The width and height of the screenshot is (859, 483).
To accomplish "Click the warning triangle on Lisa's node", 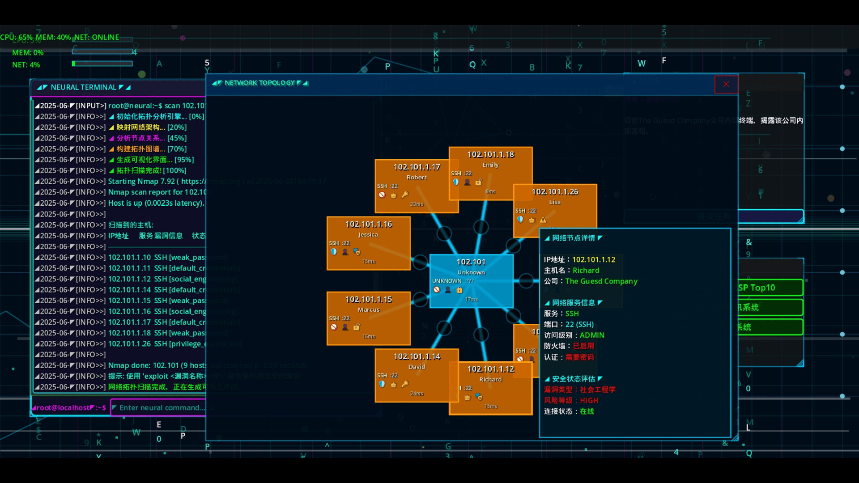I will 543,220.
